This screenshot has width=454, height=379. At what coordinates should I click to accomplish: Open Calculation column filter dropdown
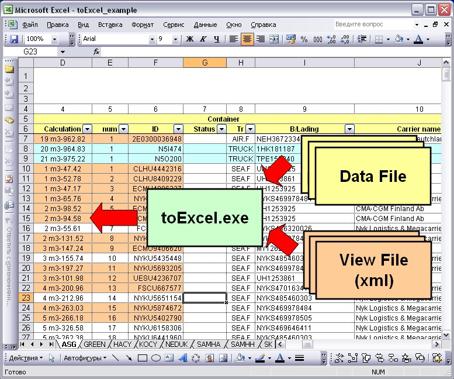(87, 129)
